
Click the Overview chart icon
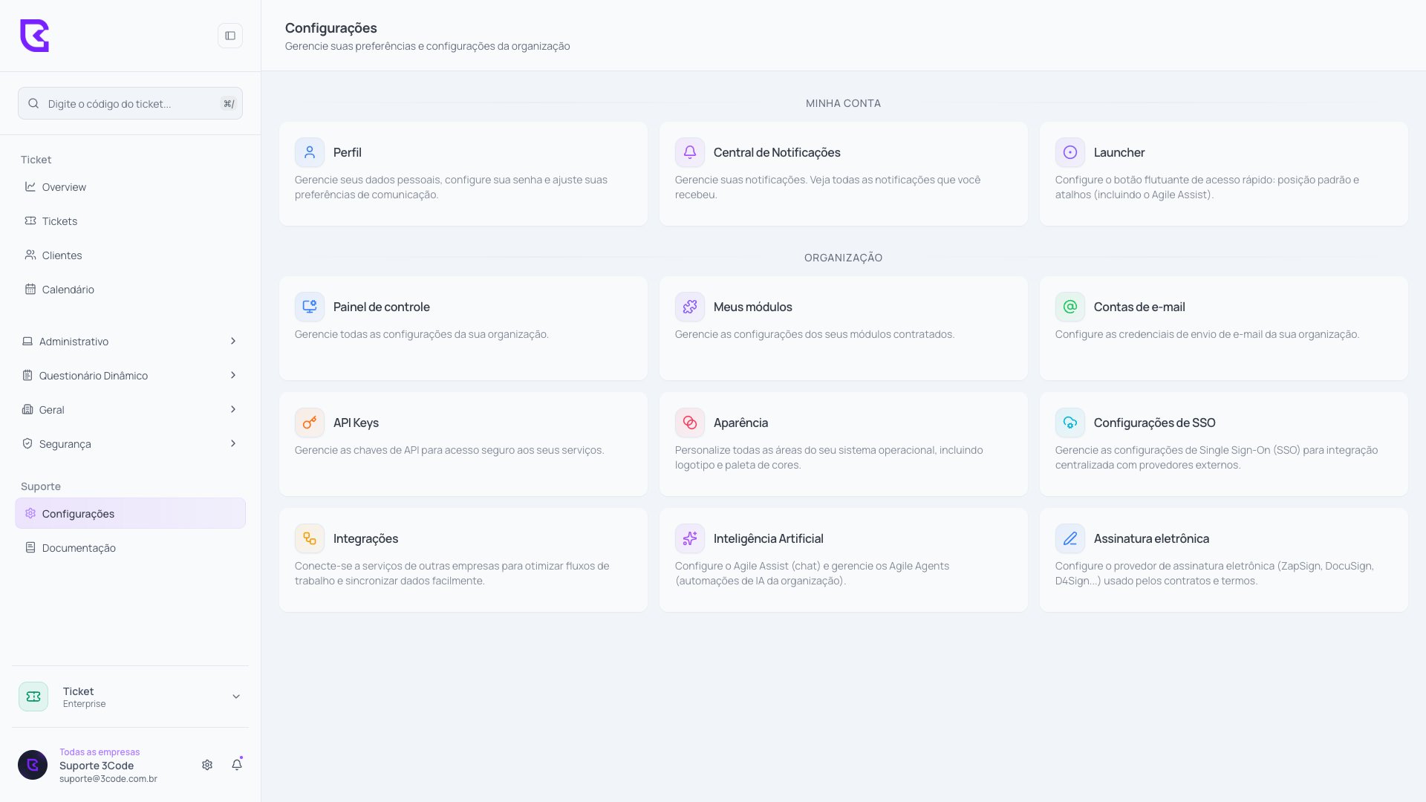pos(30,186)
